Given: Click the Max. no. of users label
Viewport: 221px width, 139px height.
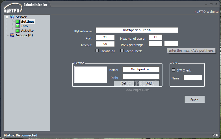Looking at the screenshot, I should coord(133,39).
